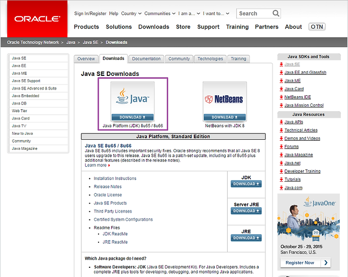Open Installation Instructions link
Viewport: 348px width, 277px height.
click(x=115, y=178)
